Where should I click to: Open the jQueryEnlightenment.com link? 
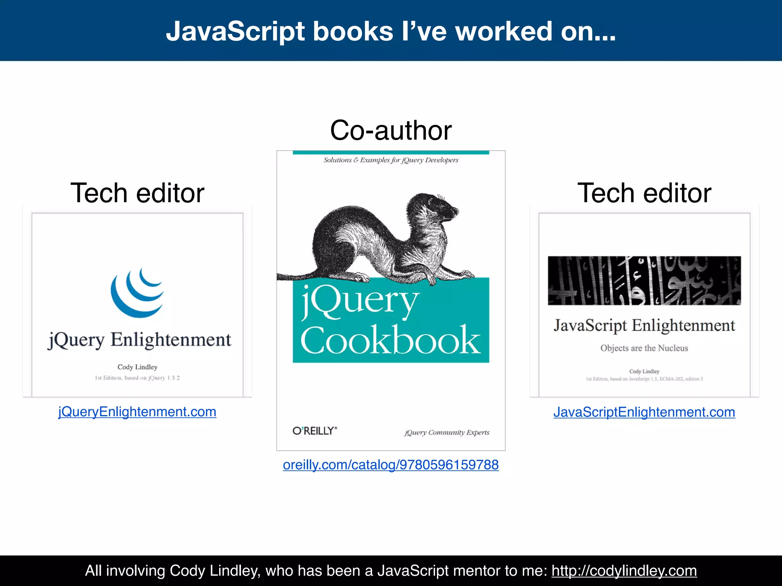[137, 412]
